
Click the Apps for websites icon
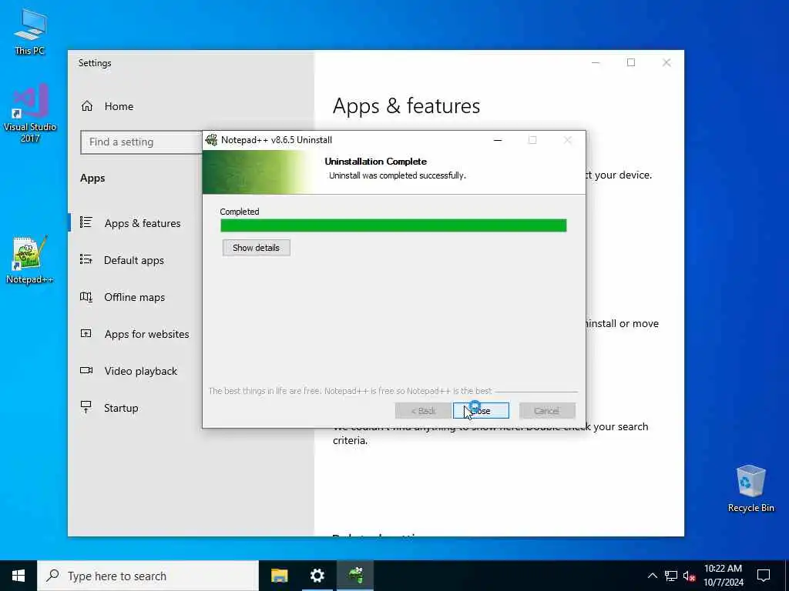86,333
